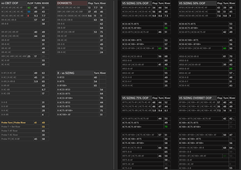Click the 'XR75-B | XC75-XR-B' row label

tap(132, 148)
